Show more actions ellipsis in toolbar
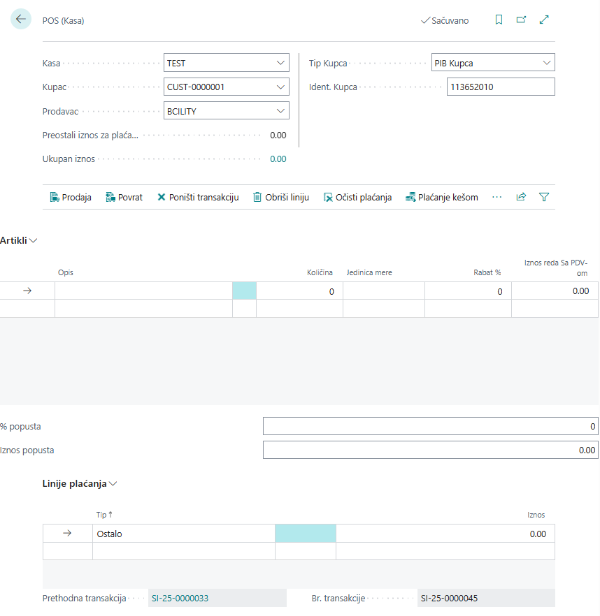Image resolution: width=600 pixels, height=616 pixels. (497, 198)
